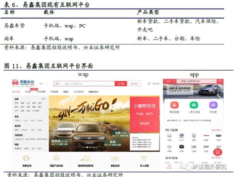Select the 开走吧 nav tab on wap page
The height and width of the screenshot is (177, 234).
click(28, 91)
